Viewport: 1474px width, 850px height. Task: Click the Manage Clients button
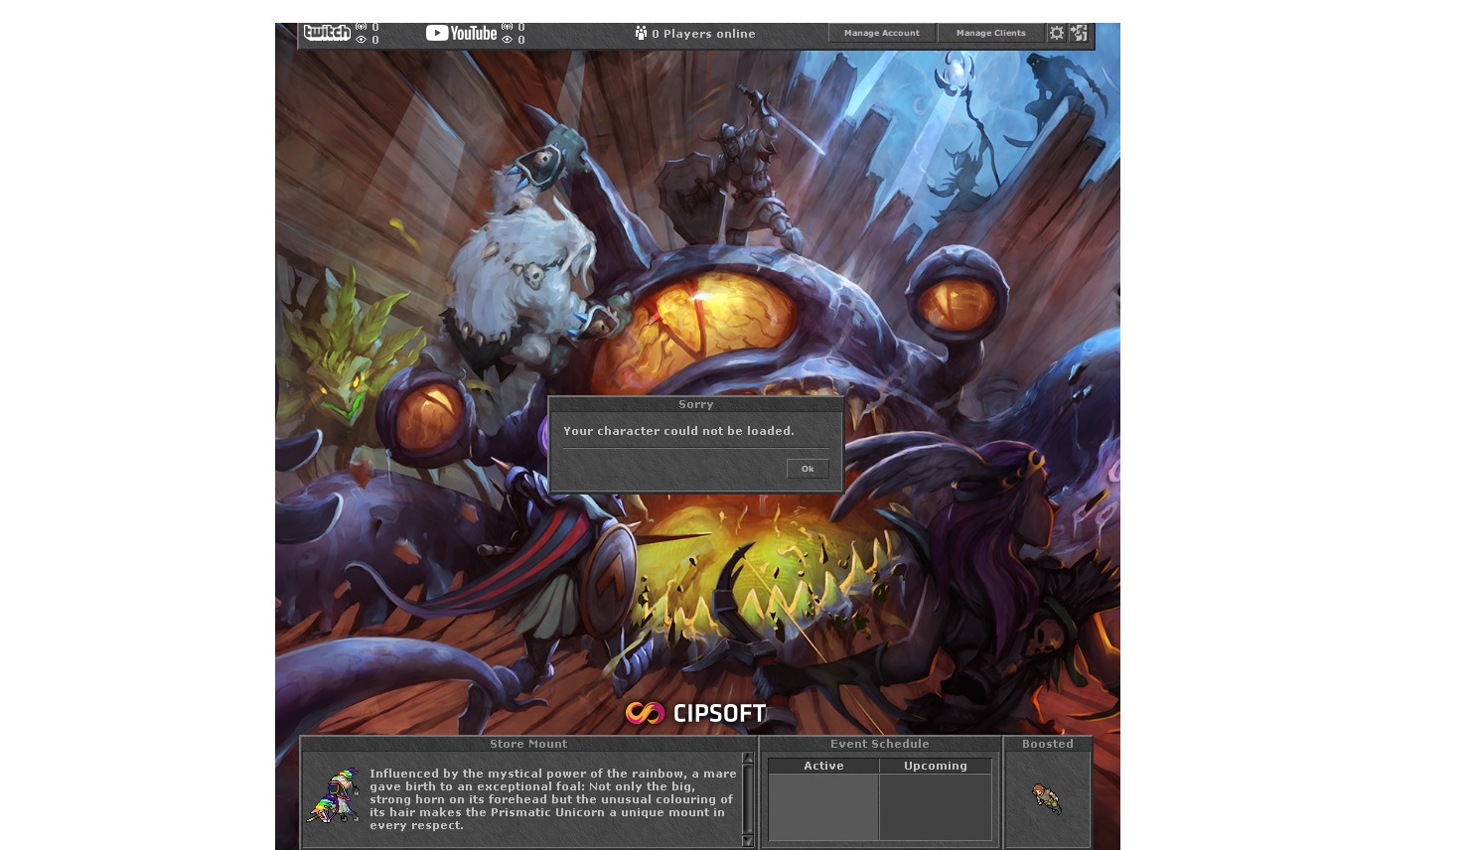coord(991,33)
